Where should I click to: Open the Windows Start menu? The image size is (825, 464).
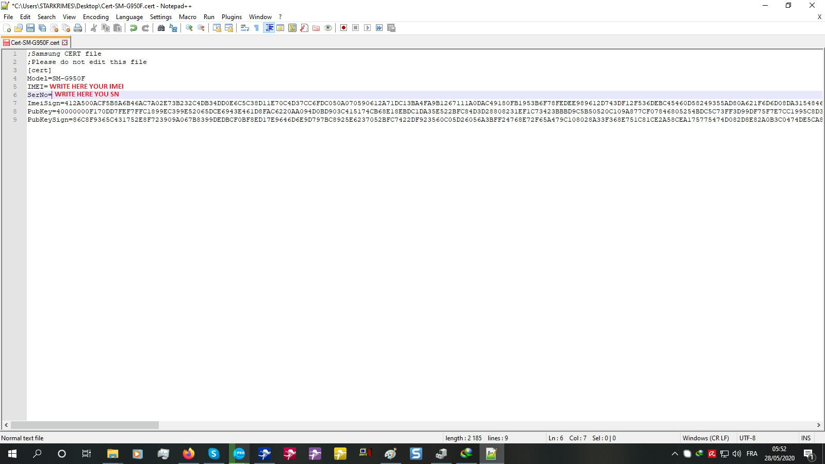click(x=12, y=454)
